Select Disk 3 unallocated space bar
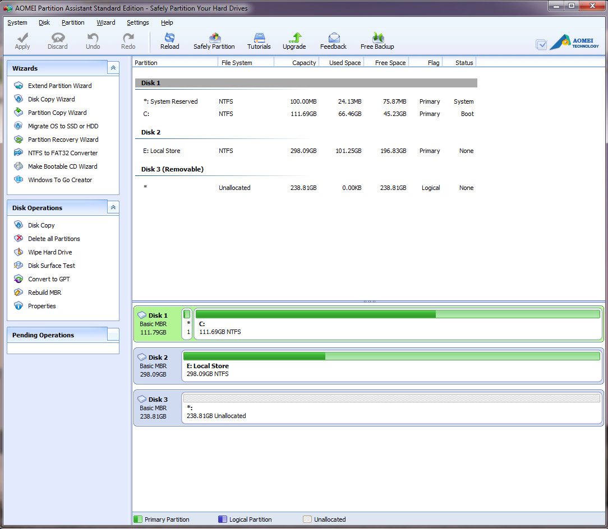608x529 pixels. 391,398
